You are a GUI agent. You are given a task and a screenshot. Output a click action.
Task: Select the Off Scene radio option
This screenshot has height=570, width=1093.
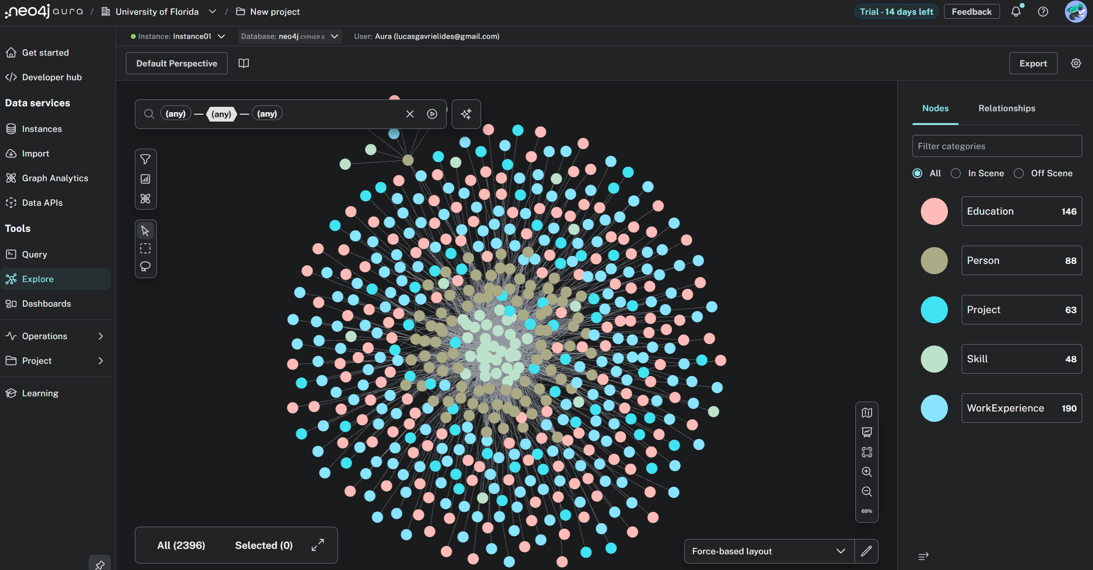(1019, 173)
